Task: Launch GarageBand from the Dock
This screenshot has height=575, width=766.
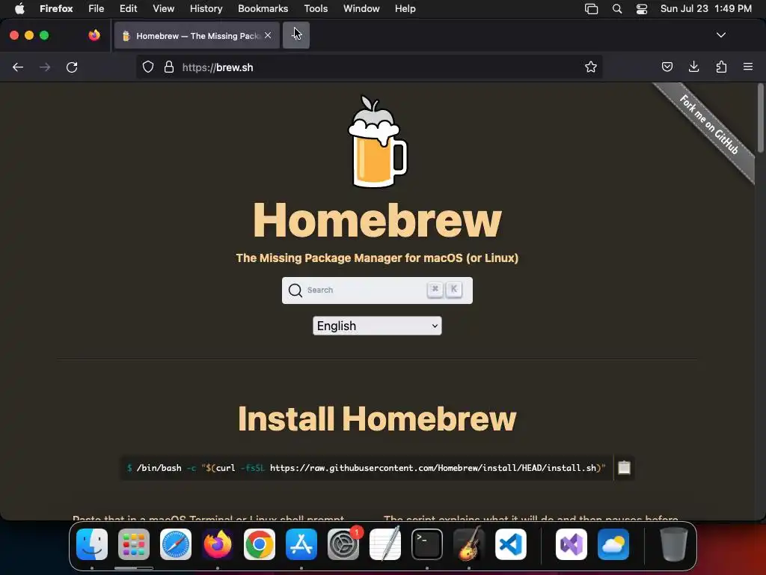Action: point(469,544)
